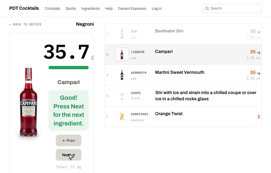Click the LIQUEUR category label

coord(138,52)
